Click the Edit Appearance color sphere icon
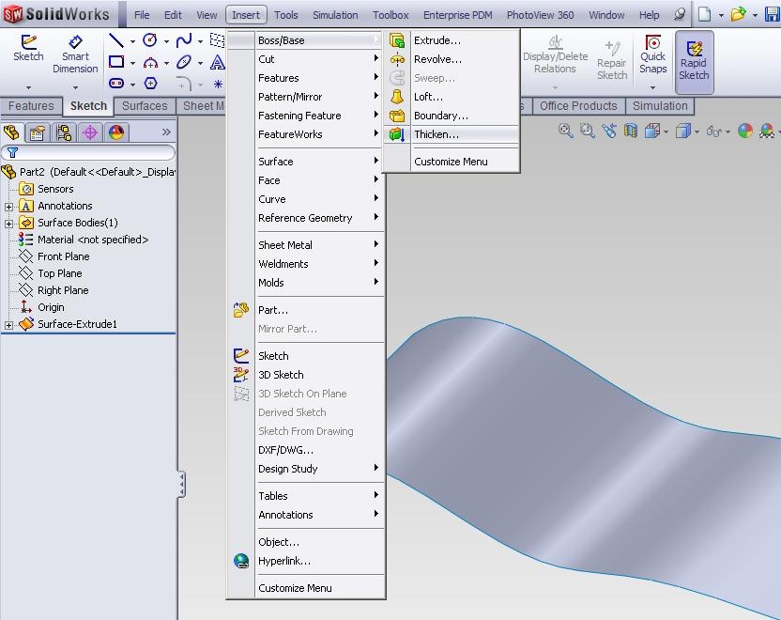The image size is (781, 620). click(745, 131)
